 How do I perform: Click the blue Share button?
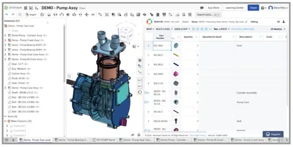[x=253, y=8]
